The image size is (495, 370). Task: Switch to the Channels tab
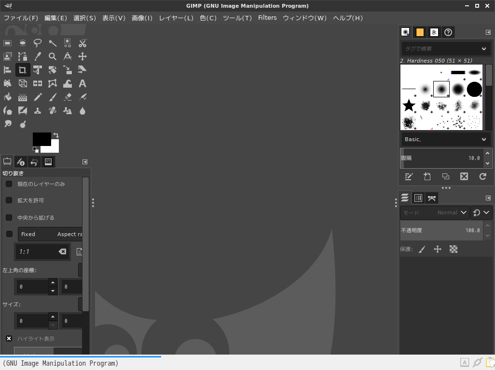pos(418,198)
